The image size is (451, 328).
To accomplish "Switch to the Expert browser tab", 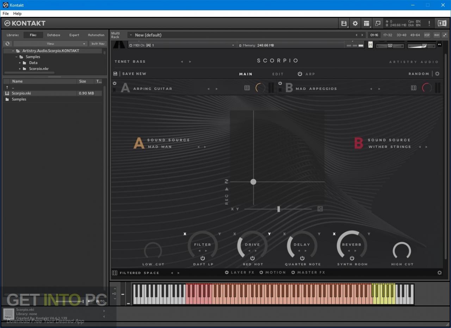I will (x=74, y=35).
